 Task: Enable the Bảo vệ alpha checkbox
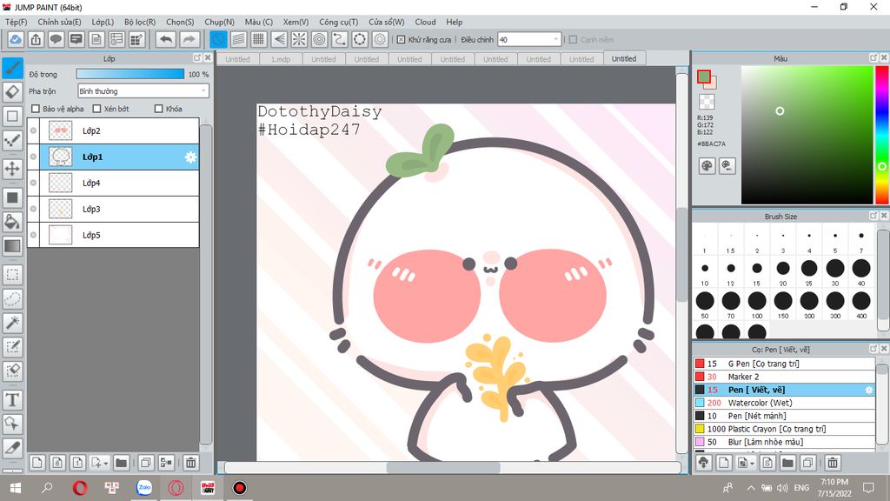[36, 109]
